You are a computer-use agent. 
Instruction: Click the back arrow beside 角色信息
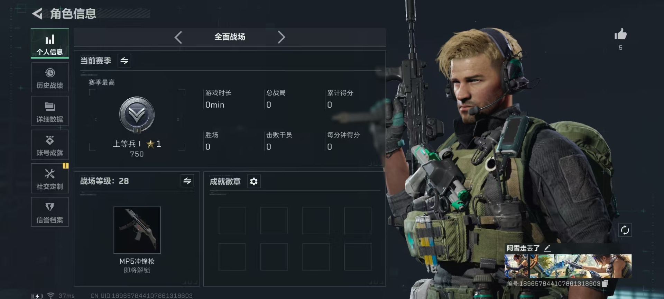point(37,13)
